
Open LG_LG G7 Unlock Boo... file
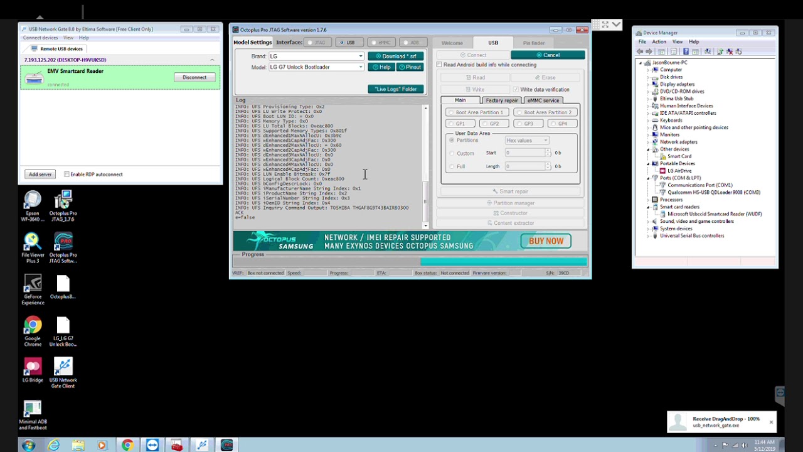click(63, 331)
